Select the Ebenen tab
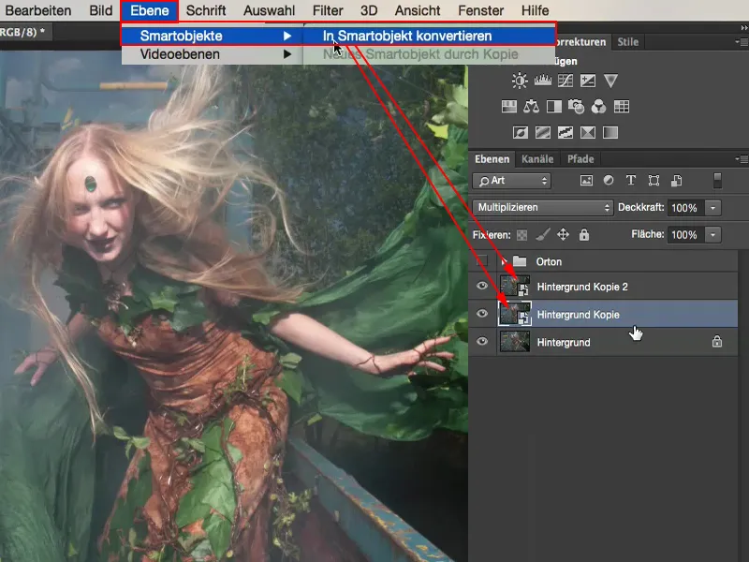 click(492, 158)
